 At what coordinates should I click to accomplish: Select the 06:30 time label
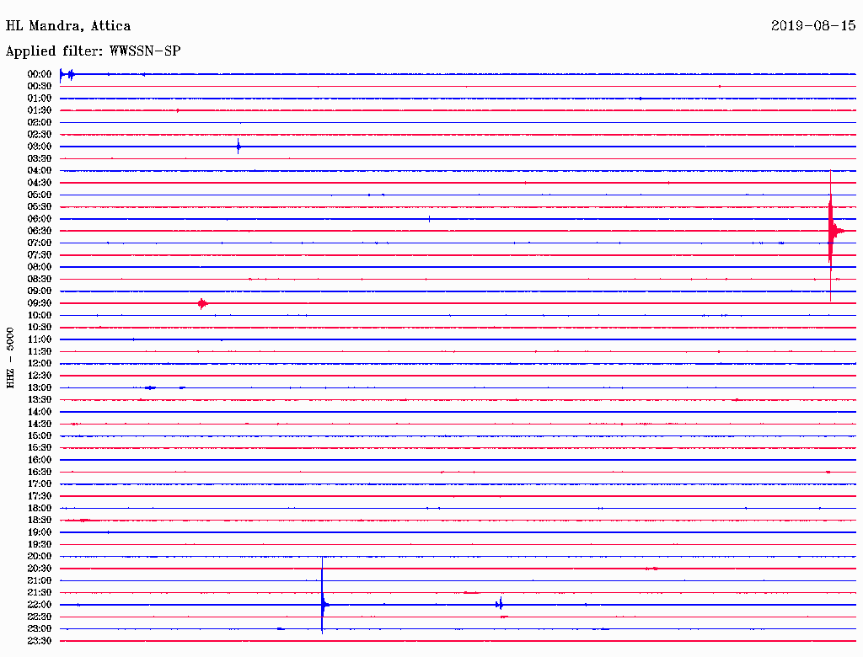[40, 231]
